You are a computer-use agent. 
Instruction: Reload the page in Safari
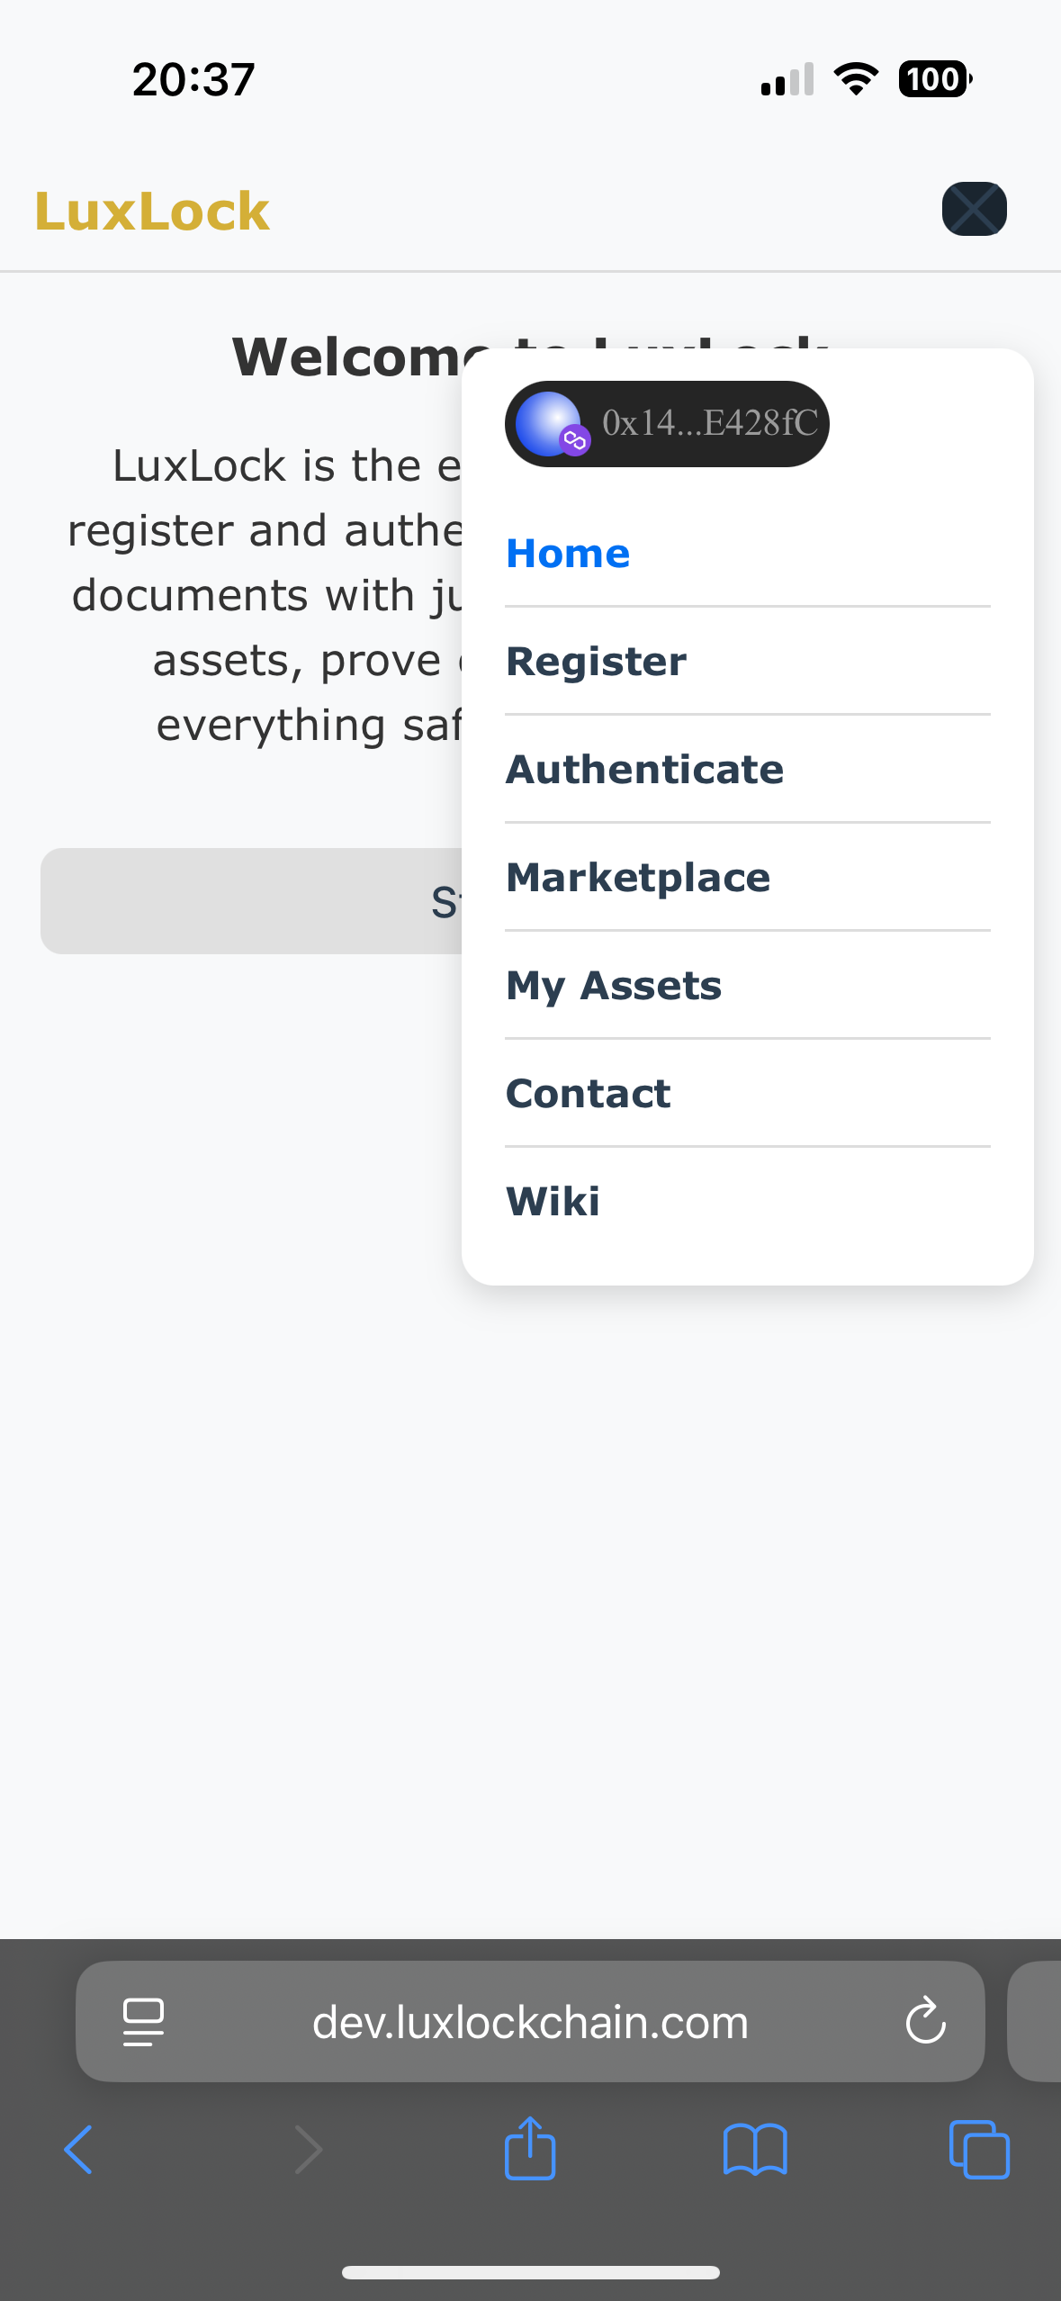(x=925, y=2022)
